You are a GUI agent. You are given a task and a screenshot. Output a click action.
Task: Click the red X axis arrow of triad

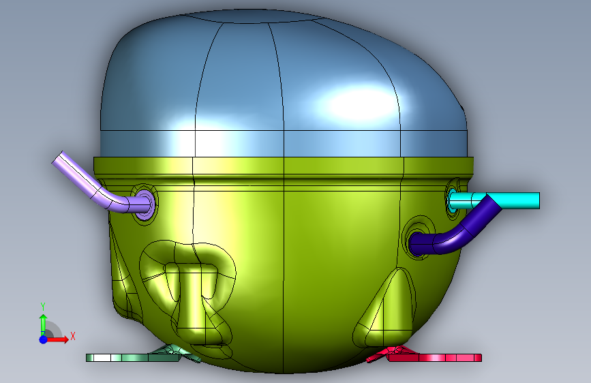[59, 339]
